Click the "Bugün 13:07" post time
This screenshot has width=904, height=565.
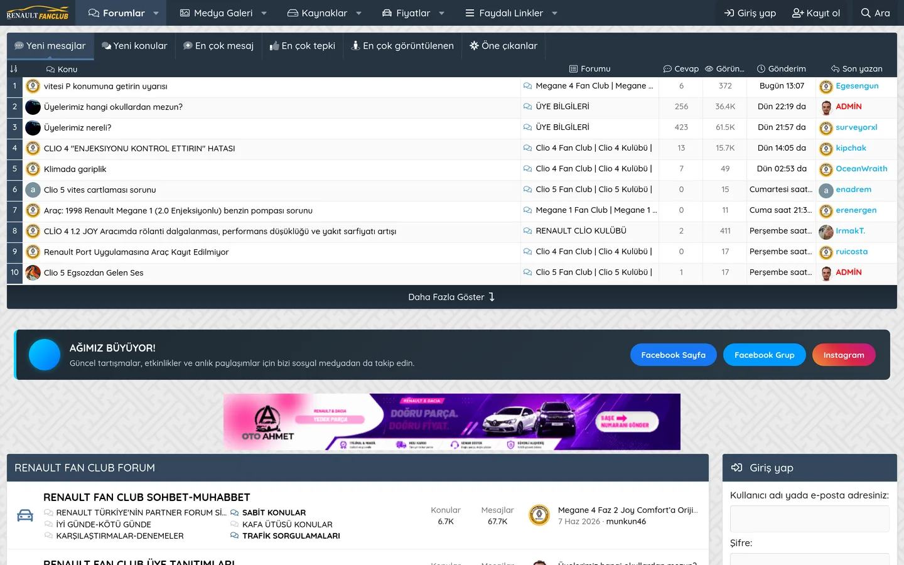[x=782, y=86]
